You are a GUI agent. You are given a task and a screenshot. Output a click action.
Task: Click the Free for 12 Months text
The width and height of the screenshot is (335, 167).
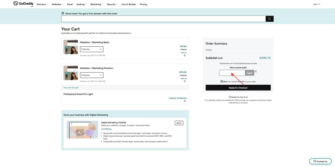(178, 98)
